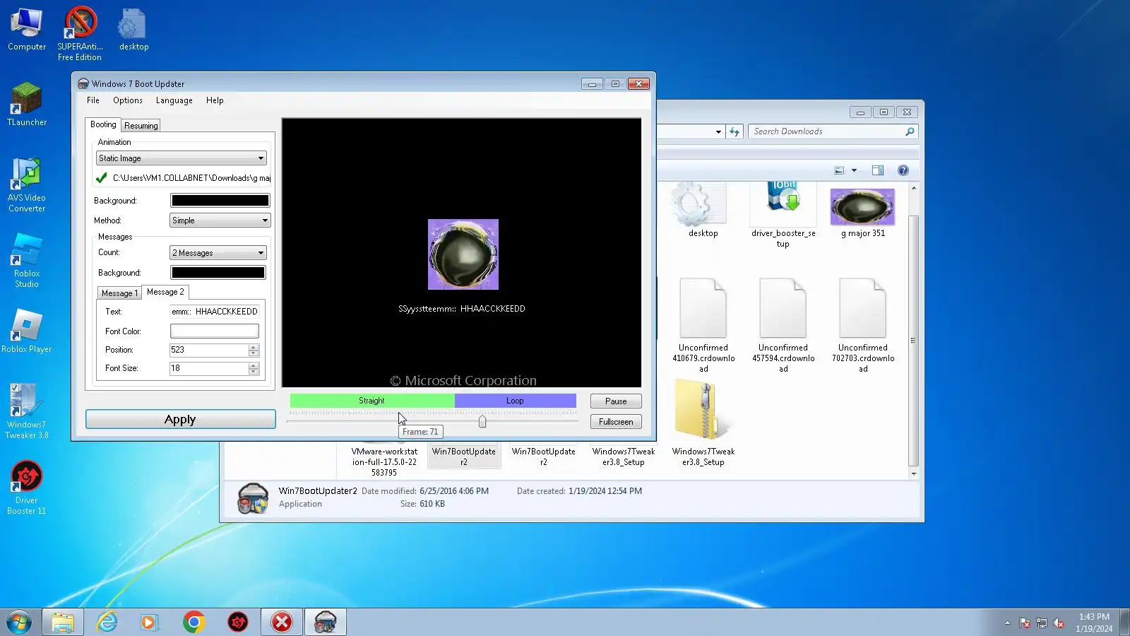Screen dimensions: 1130x636
Task: Select the Message 1 tab
Action: point(119,293)
